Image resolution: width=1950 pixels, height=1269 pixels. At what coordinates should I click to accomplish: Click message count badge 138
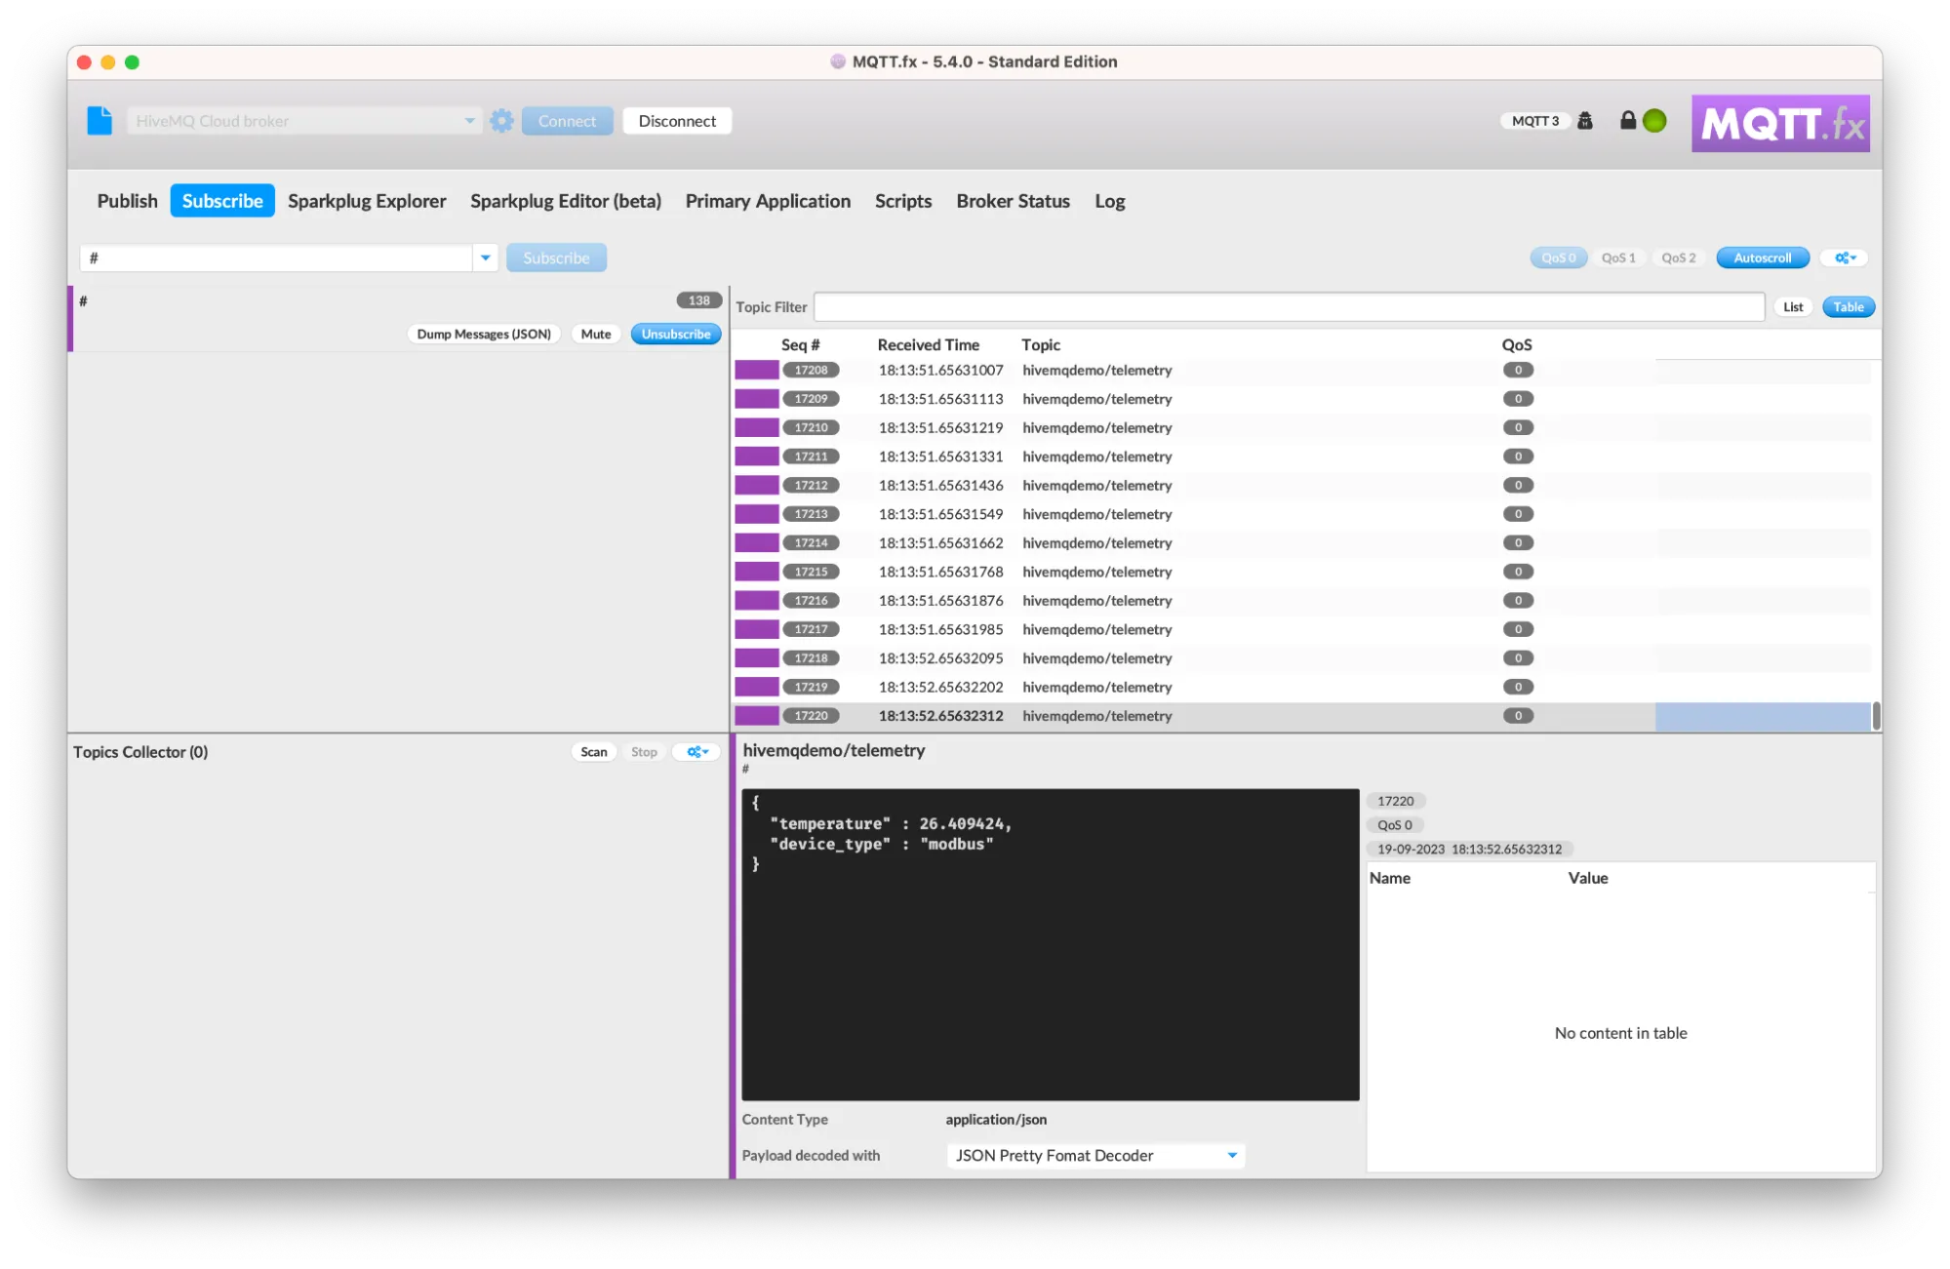[x=699, y=300]
